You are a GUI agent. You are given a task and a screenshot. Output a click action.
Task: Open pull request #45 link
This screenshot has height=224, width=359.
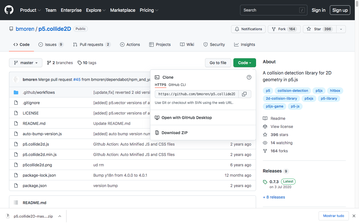coord(77,80)
